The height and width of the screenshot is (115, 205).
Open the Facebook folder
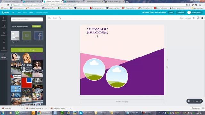38,37
